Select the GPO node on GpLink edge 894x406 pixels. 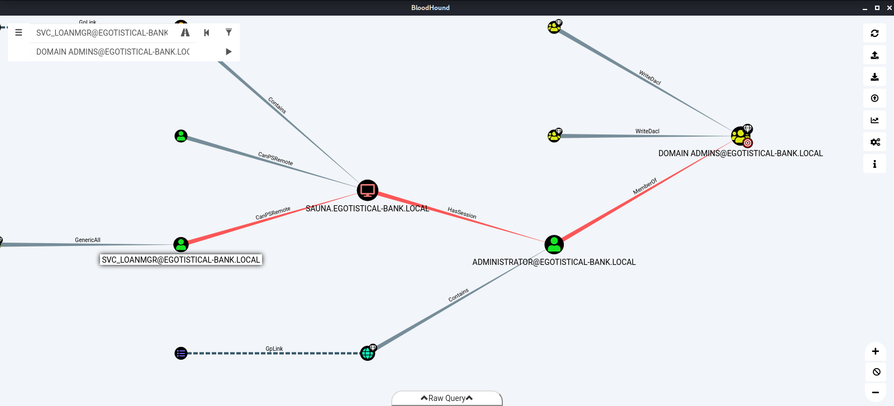[181, 353]
